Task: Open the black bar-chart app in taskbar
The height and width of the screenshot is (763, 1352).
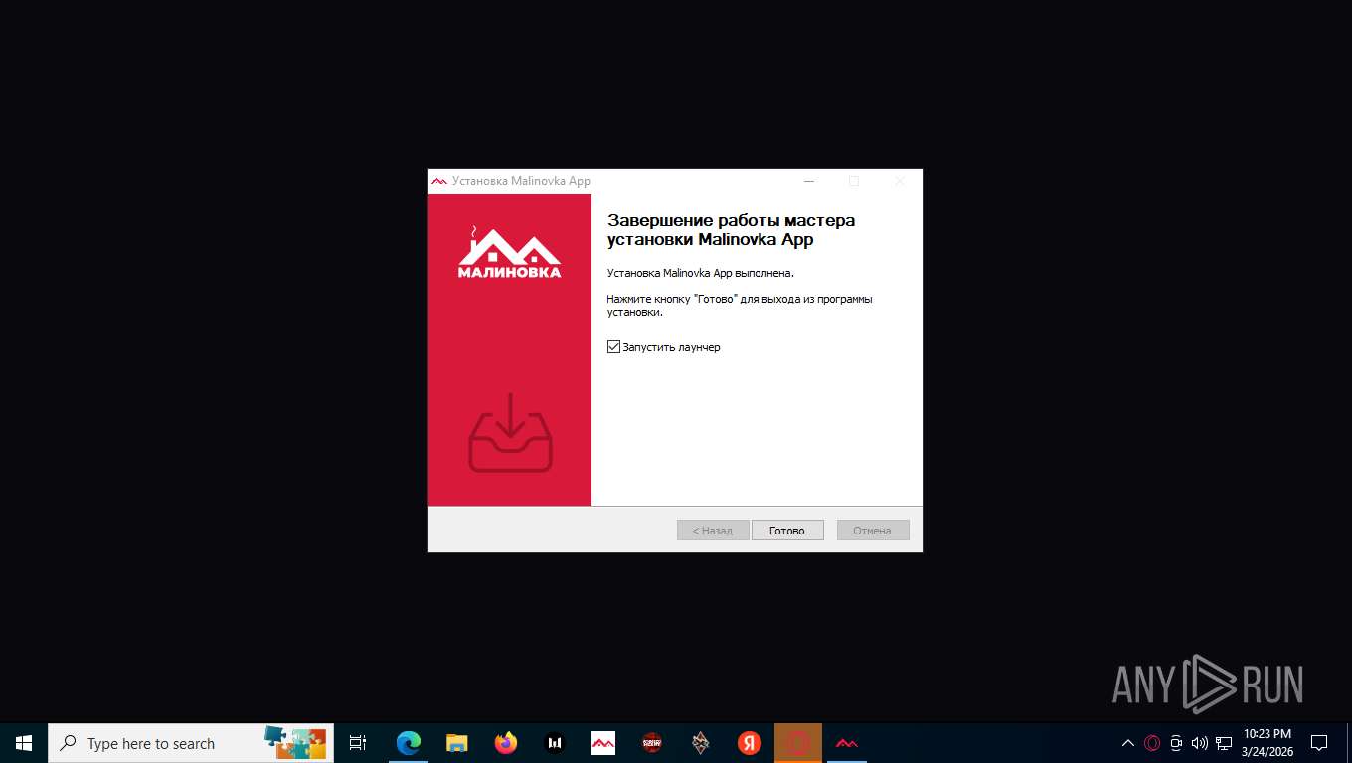Action: 555,743
